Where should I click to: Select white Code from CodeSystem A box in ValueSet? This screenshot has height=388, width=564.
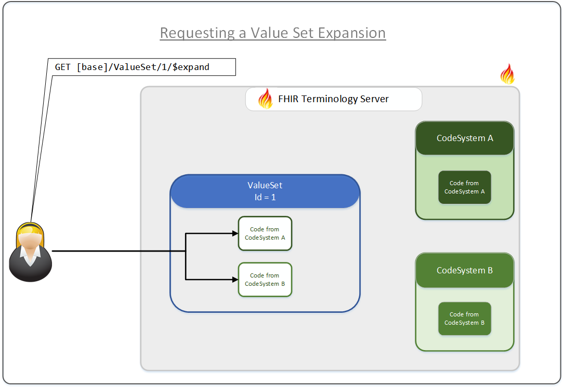[265, 233]
